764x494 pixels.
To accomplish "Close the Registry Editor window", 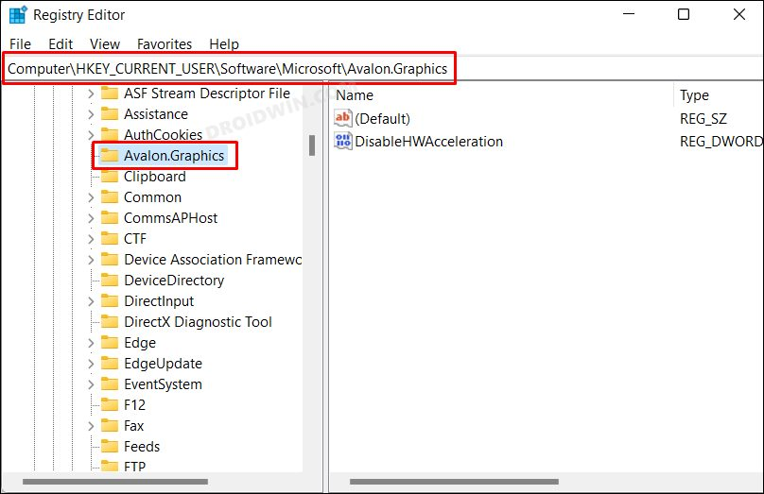I will coord(739,14).
